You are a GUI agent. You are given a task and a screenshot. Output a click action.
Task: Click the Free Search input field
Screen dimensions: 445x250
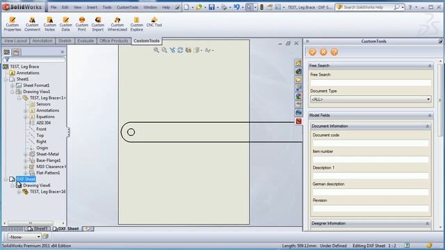click(x=371, y=83)
